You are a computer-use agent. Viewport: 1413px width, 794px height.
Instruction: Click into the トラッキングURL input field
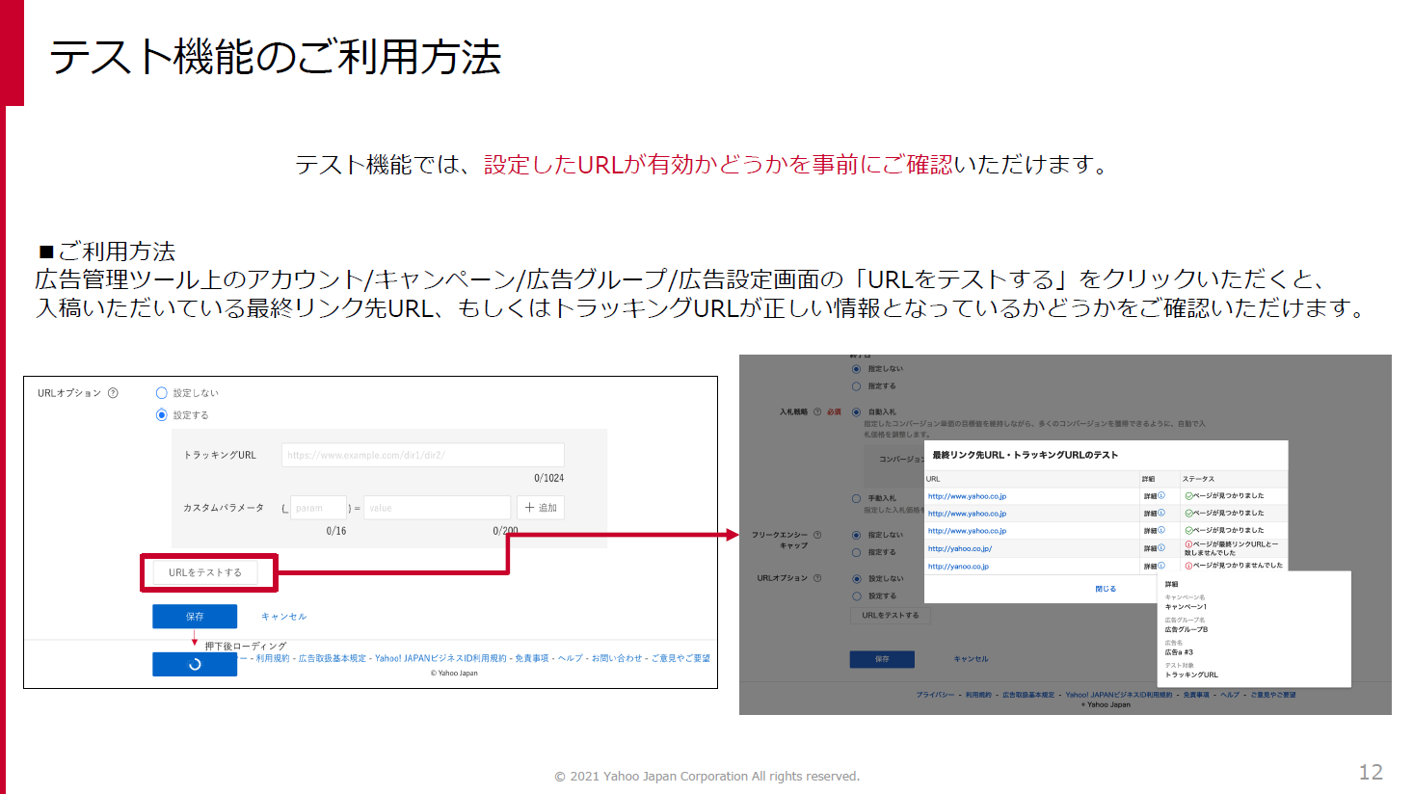422,455
